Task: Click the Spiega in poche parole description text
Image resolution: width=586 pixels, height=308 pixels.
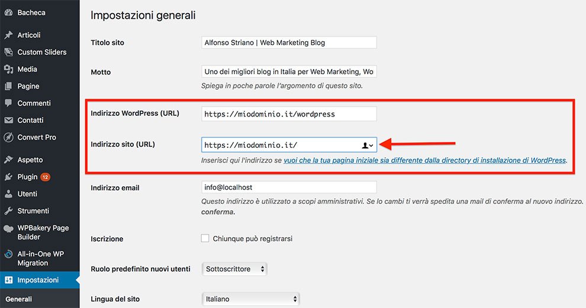Action: [282, 86]
